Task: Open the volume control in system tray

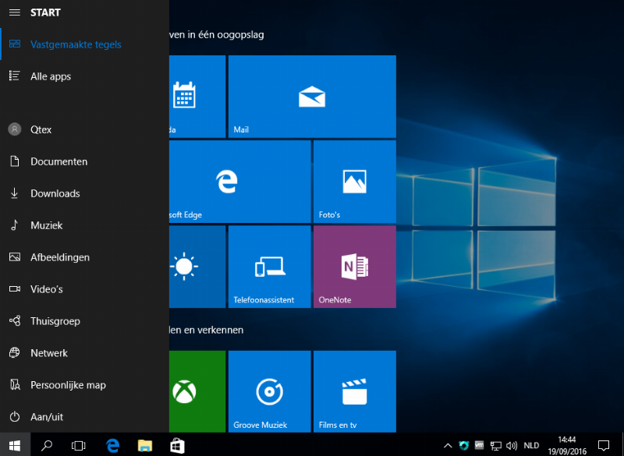Action: [512, 446]
